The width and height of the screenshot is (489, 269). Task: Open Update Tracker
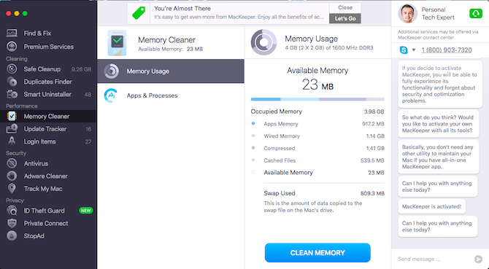click(x=48, y=128)
